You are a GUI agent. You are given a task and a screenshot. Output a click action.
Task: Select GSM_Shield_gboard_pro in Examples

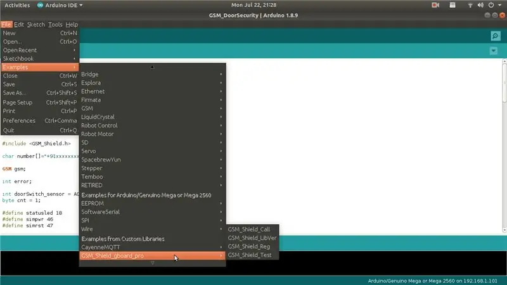(x=152, y=256)
